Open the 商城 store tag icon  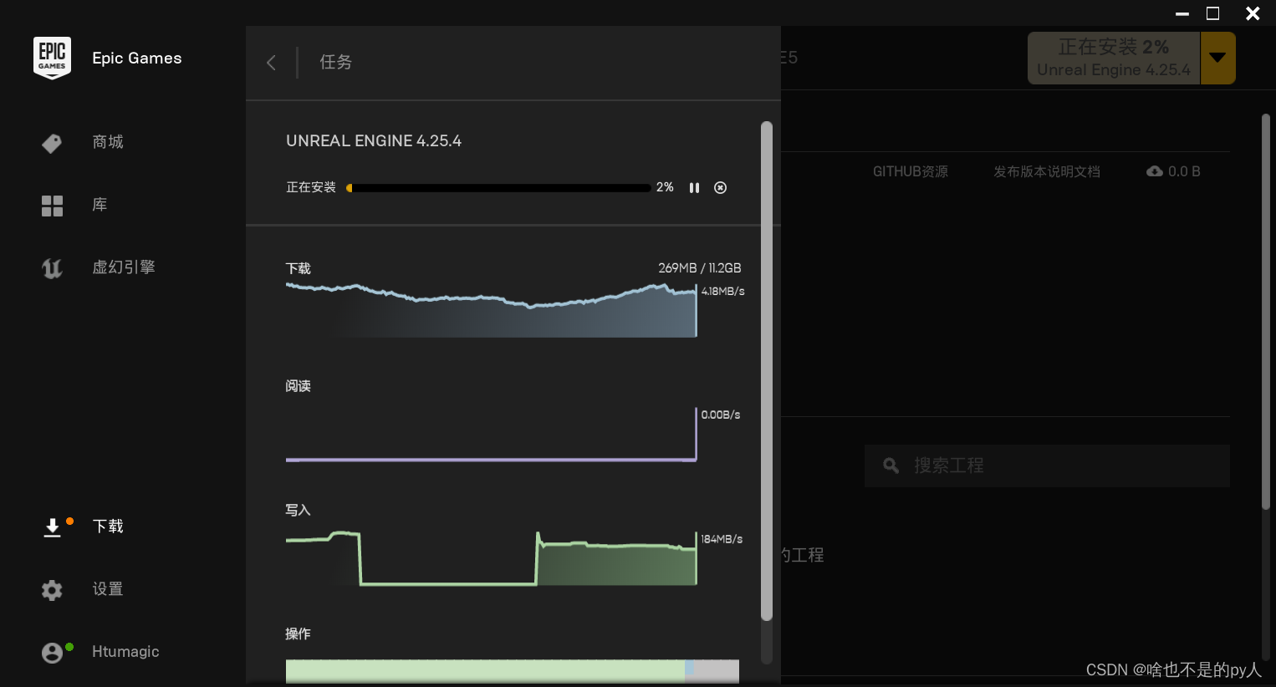pos(52,143)
